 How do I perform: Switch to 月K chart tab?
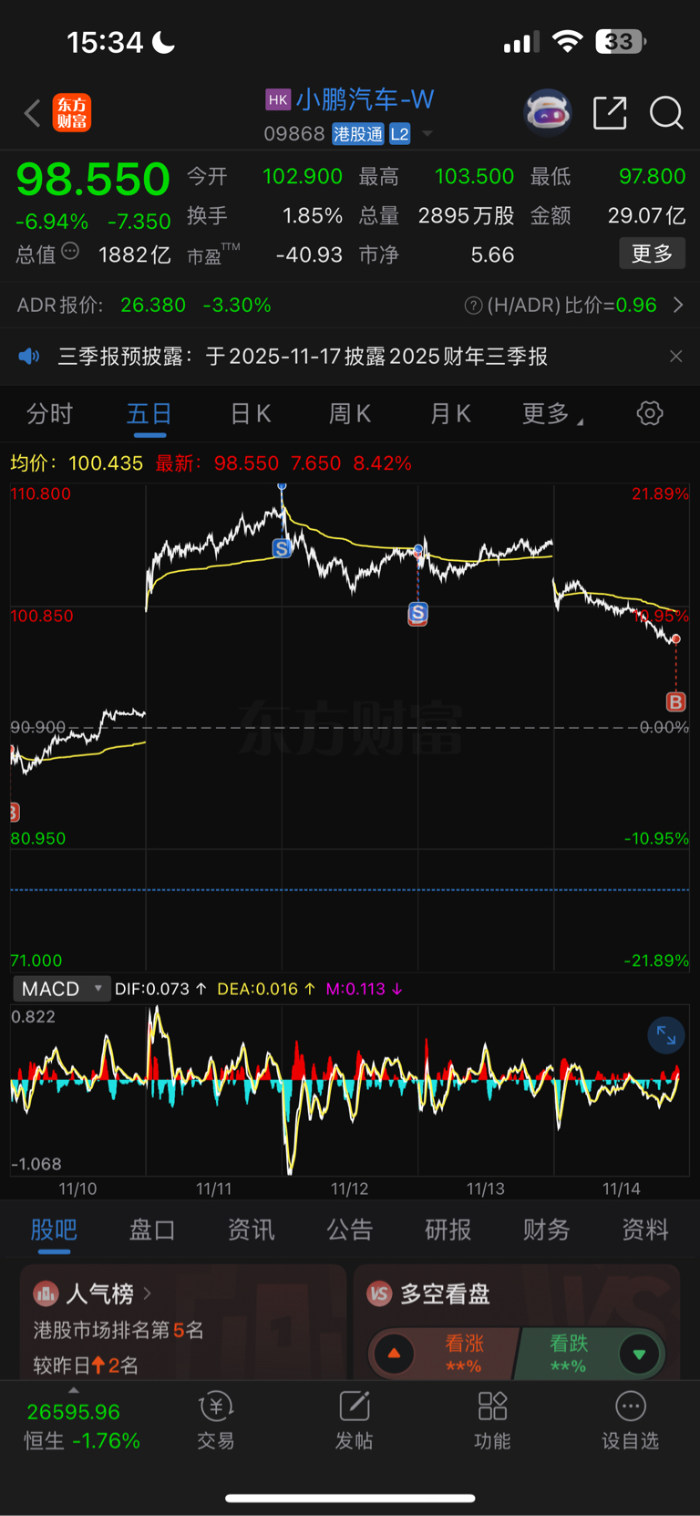click(450, 414)
